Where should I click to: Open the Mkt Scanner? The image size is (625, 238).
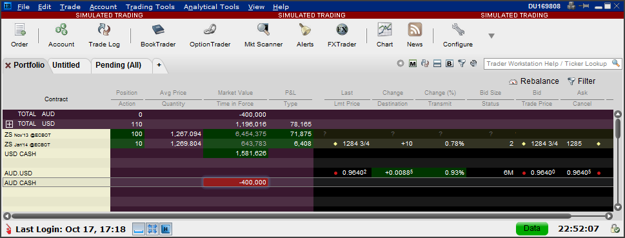263,35
